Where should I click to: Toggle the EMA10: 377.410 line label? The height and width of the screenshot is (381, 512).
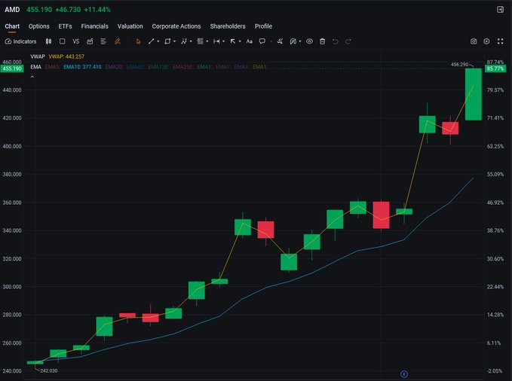pyautogui.click(x=82, y=67)
